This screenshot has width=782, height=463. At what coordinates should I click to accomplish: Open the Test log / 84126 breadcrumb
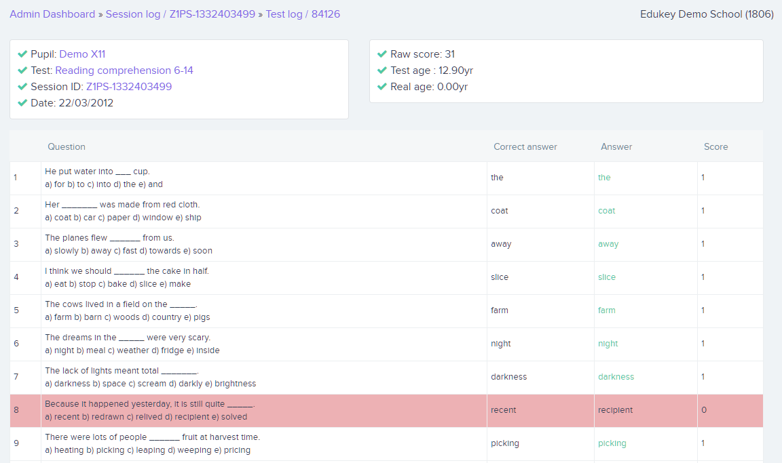tap(303, 14)
